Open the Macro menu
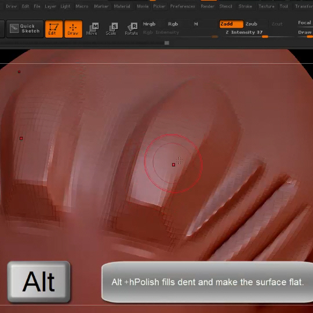This screenshot has width=313, height=313. point(82,6)
